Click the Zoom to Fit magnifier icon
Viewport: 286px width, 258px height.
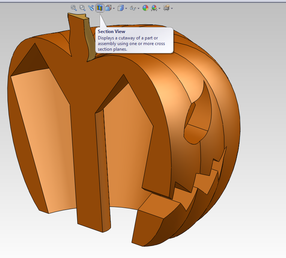click(74, 8)
